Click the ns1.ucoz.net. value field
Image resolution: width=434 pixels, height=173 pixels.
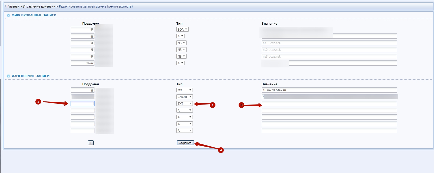[329, 43]
